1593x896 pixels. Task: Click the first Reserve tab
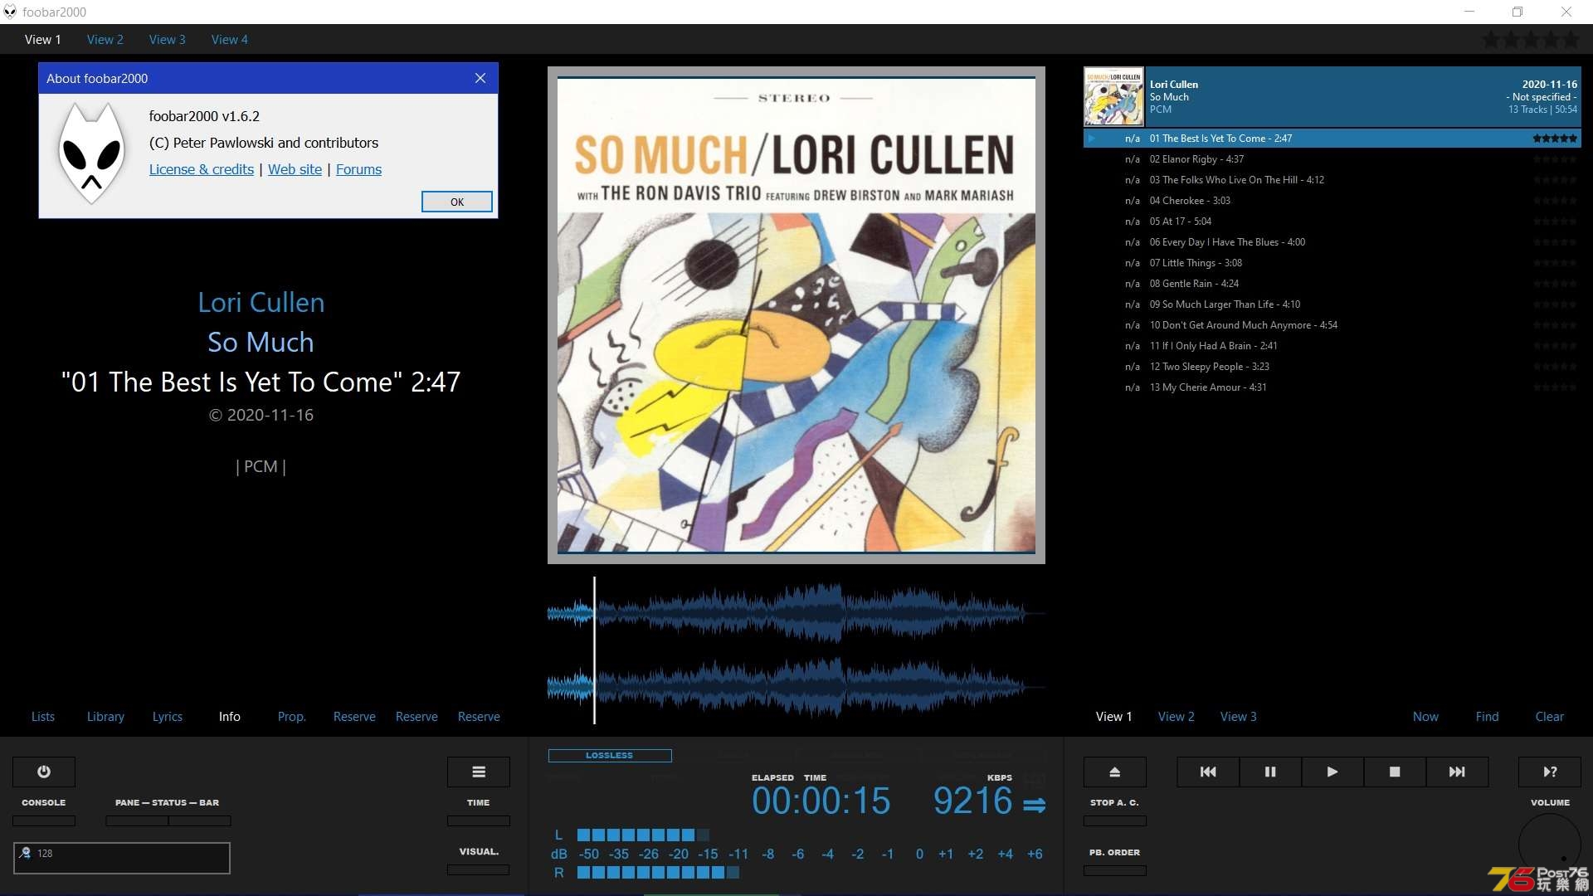tap(354, 716)
